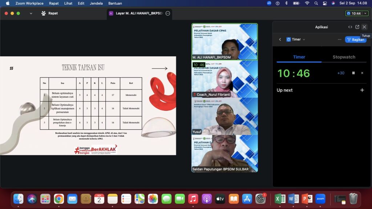Cancel the timer with the small X
Viewport: 372px width, 209px height.
(362, 73)
